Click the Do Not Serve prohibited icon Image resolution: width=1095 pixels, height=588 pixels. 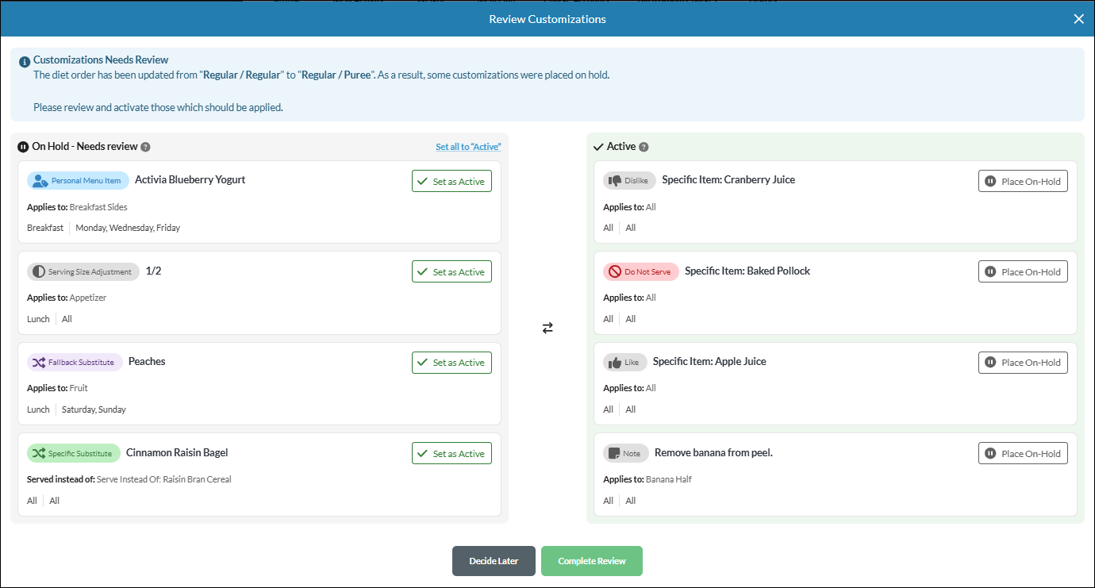614,271
